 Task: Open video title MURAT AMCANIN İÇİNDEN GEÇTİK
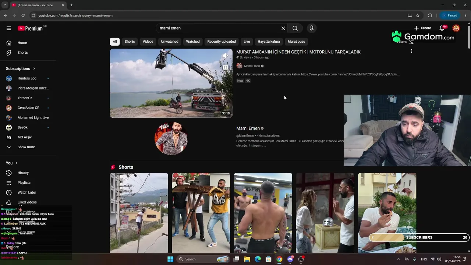tap(298, 52)
